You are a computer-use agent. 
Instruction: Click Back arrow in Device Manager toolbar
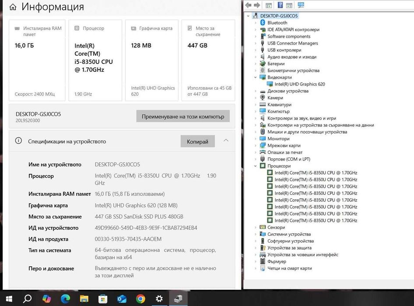pyautogui.click(x=249, y=5)
